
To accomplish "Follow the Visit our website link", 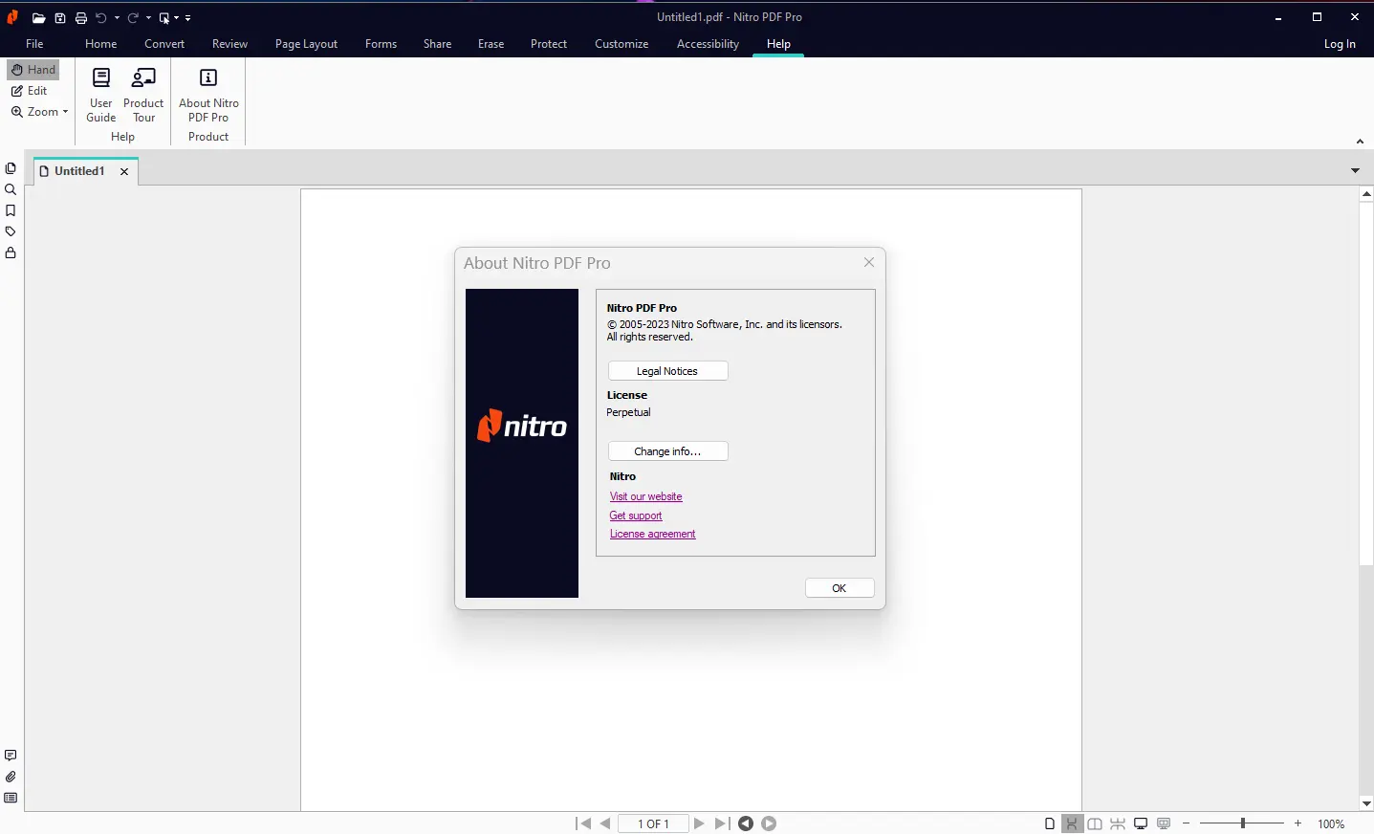I will [646, 496].
